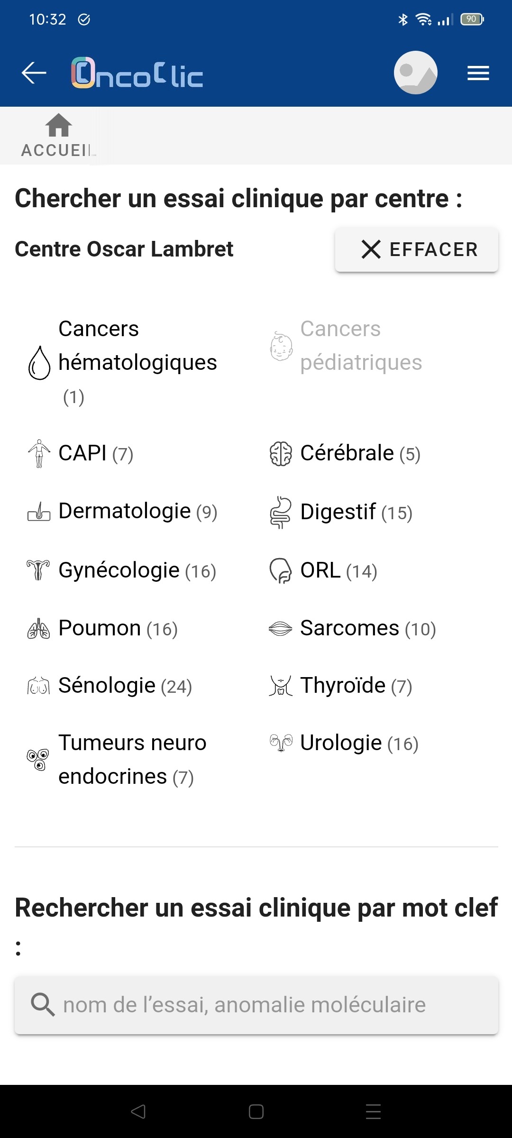Tap the OncoClic logo
The image size is (512, 1138).
tap(137, 73)
